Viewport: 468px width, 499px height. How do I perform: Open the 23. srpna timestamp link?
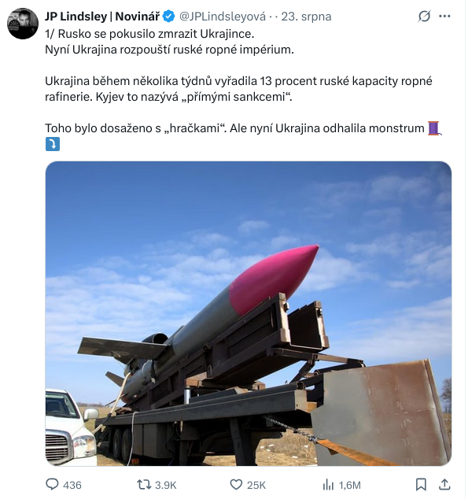[306, 17]
